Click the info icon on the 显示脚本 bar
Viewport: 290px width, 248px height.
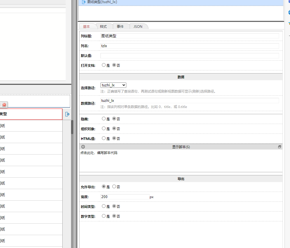click(83, 147)
